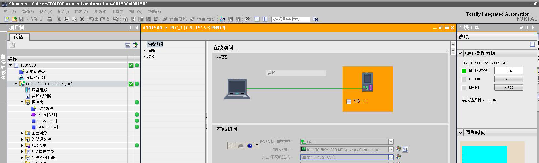Click the paste icon in the toolbar
Image resolution: width=539 pixels, height=163 pixels.
[x=74, y=19]
